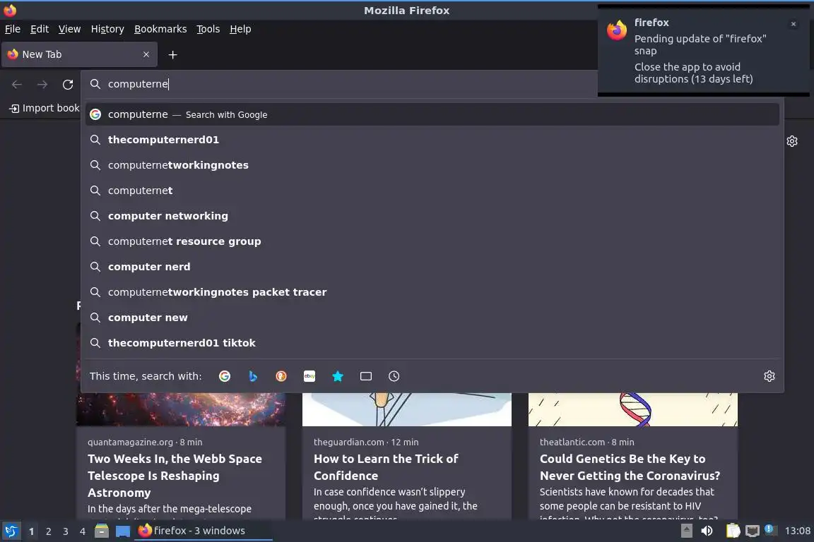
Task: Select suggestion "computernetworkingnotes"
Action: [432, 165]
